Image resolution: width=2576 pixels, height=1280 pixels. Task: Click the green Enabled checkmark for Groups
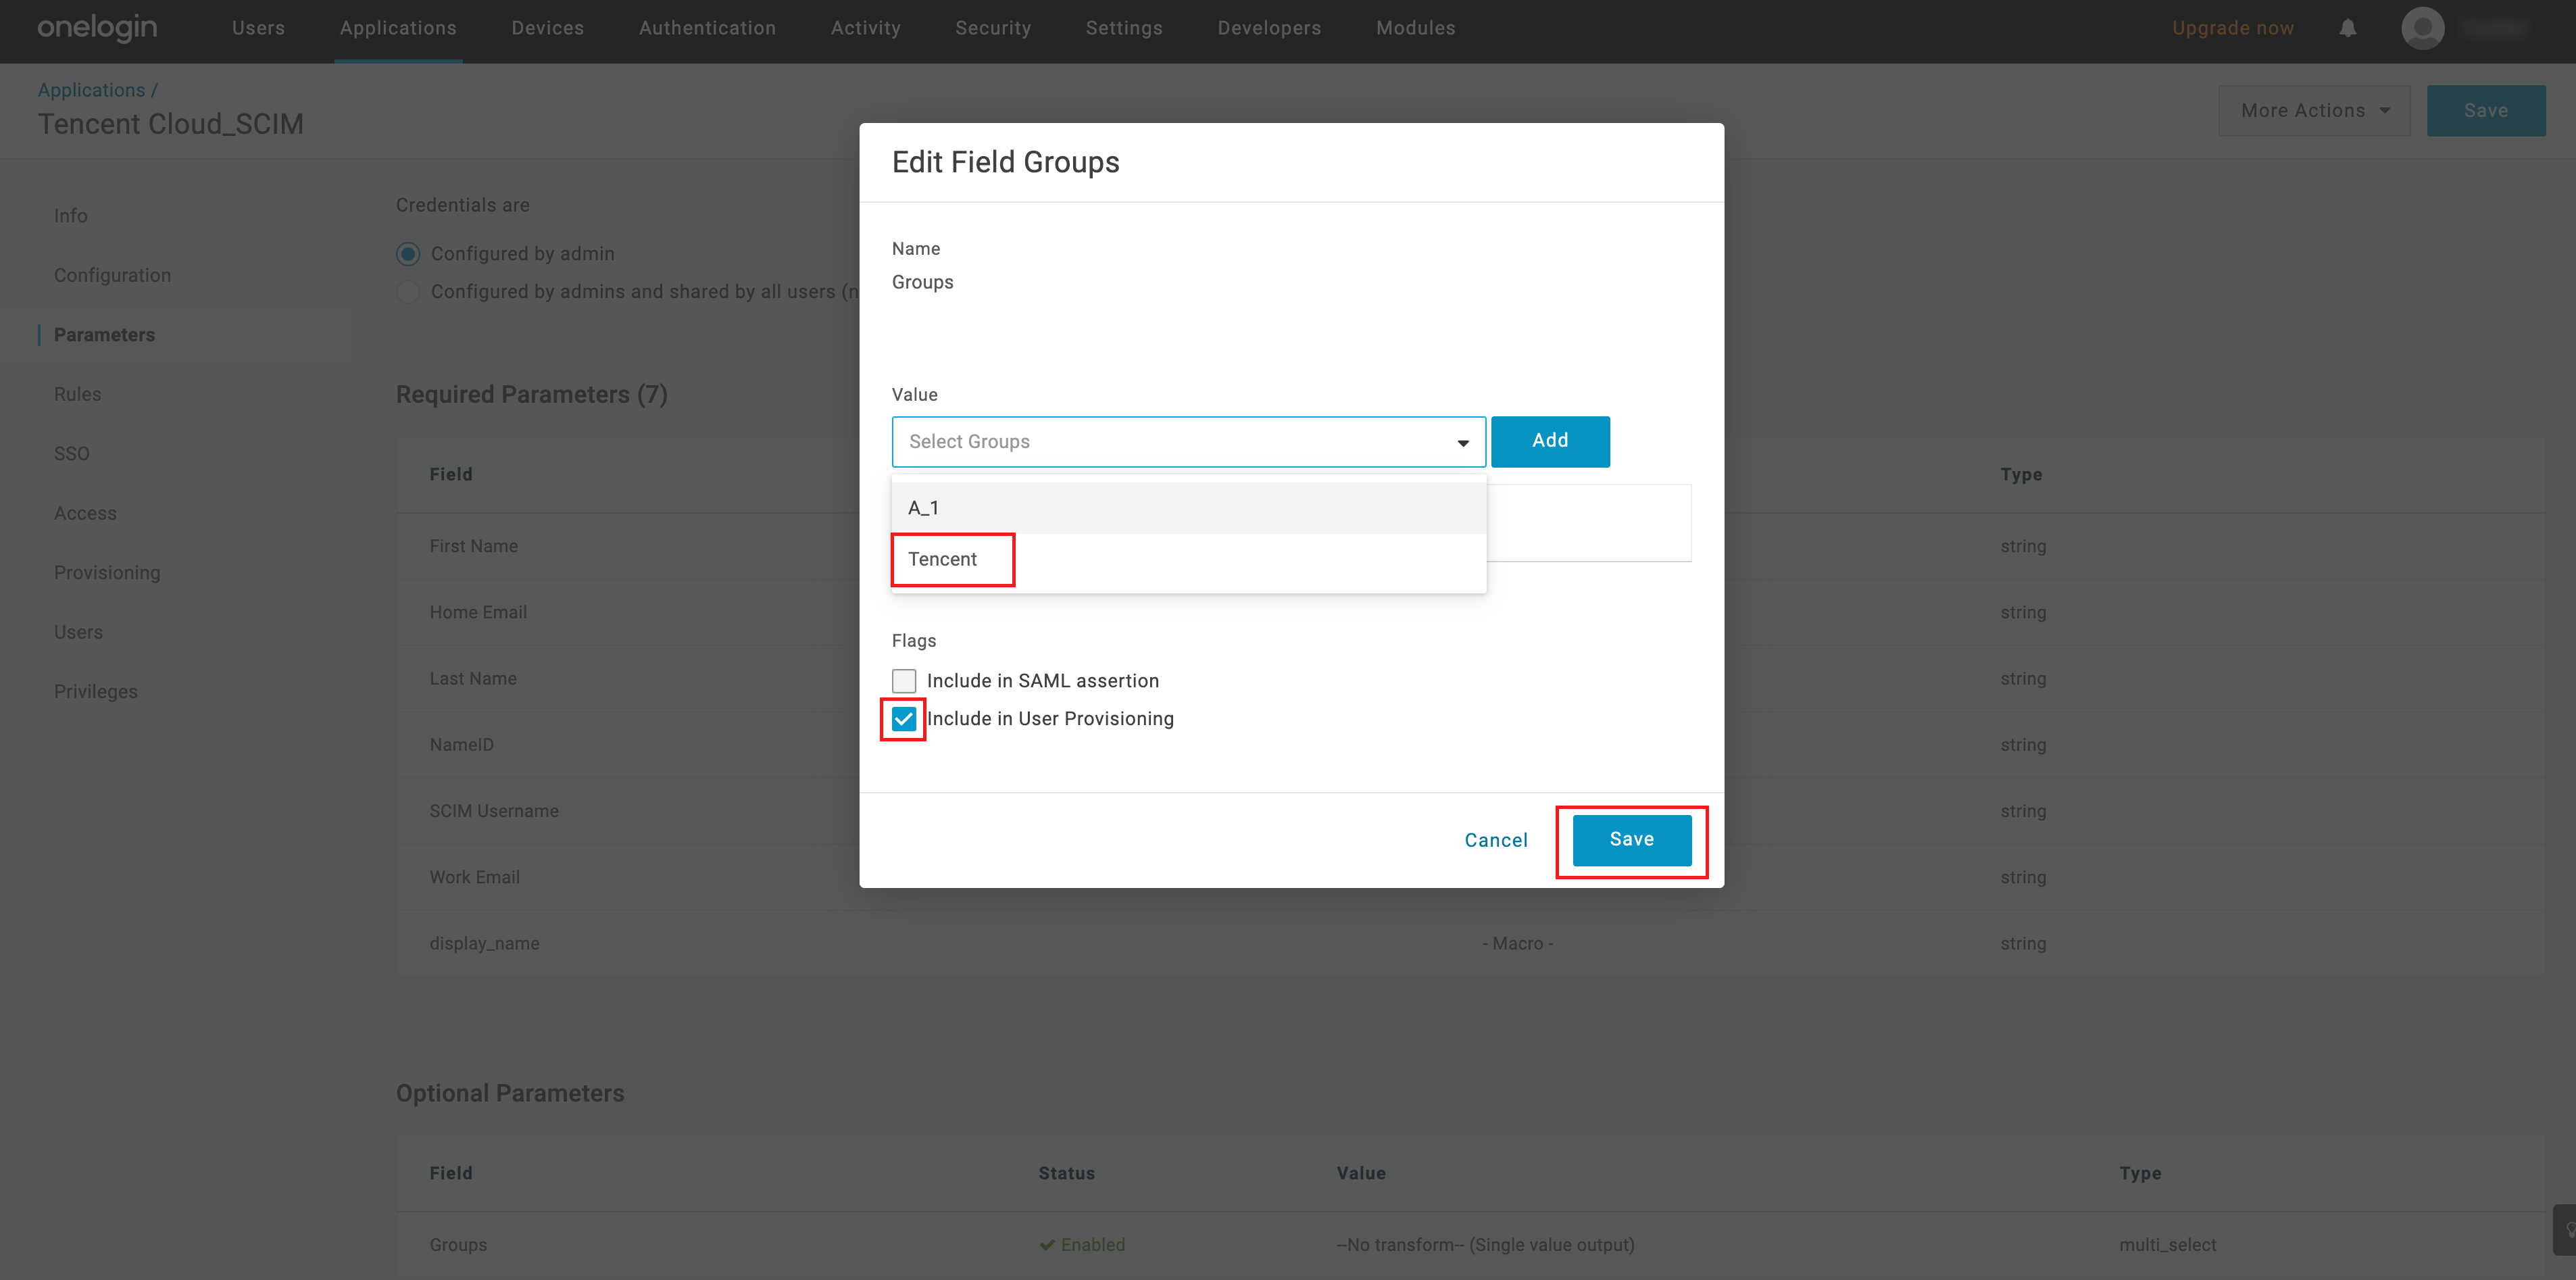point(1047,1244)
